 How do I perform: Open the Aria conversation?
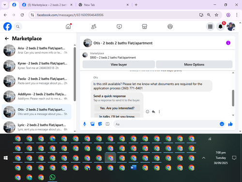click(x=36, y=50)
